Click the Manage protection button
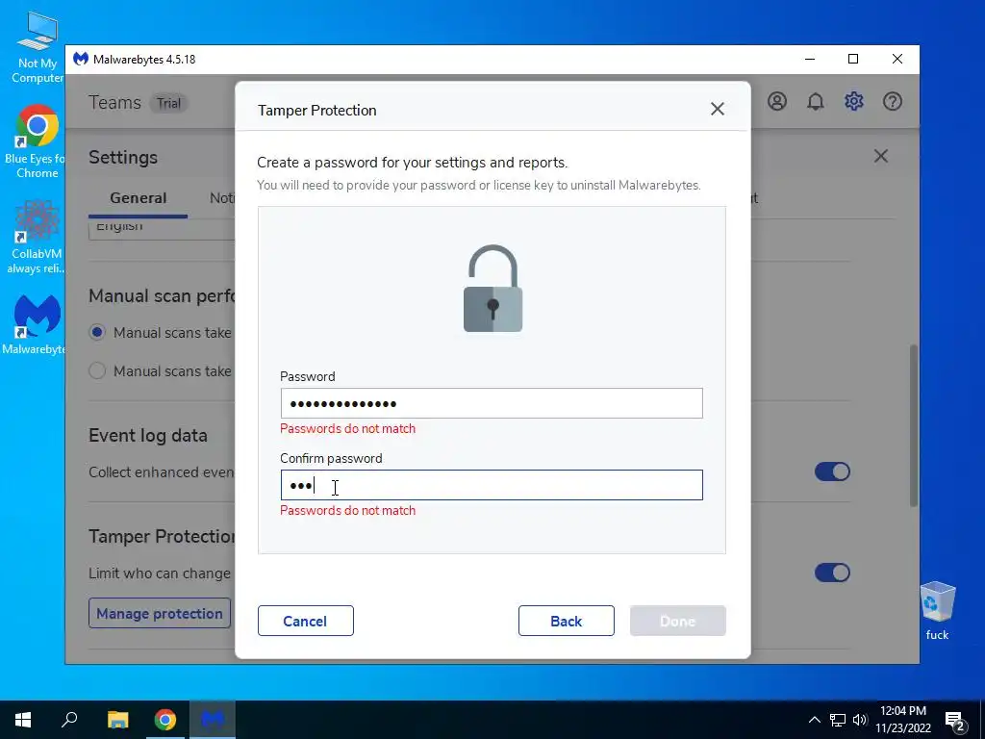 pyautogui.click(x=160, y=613)
